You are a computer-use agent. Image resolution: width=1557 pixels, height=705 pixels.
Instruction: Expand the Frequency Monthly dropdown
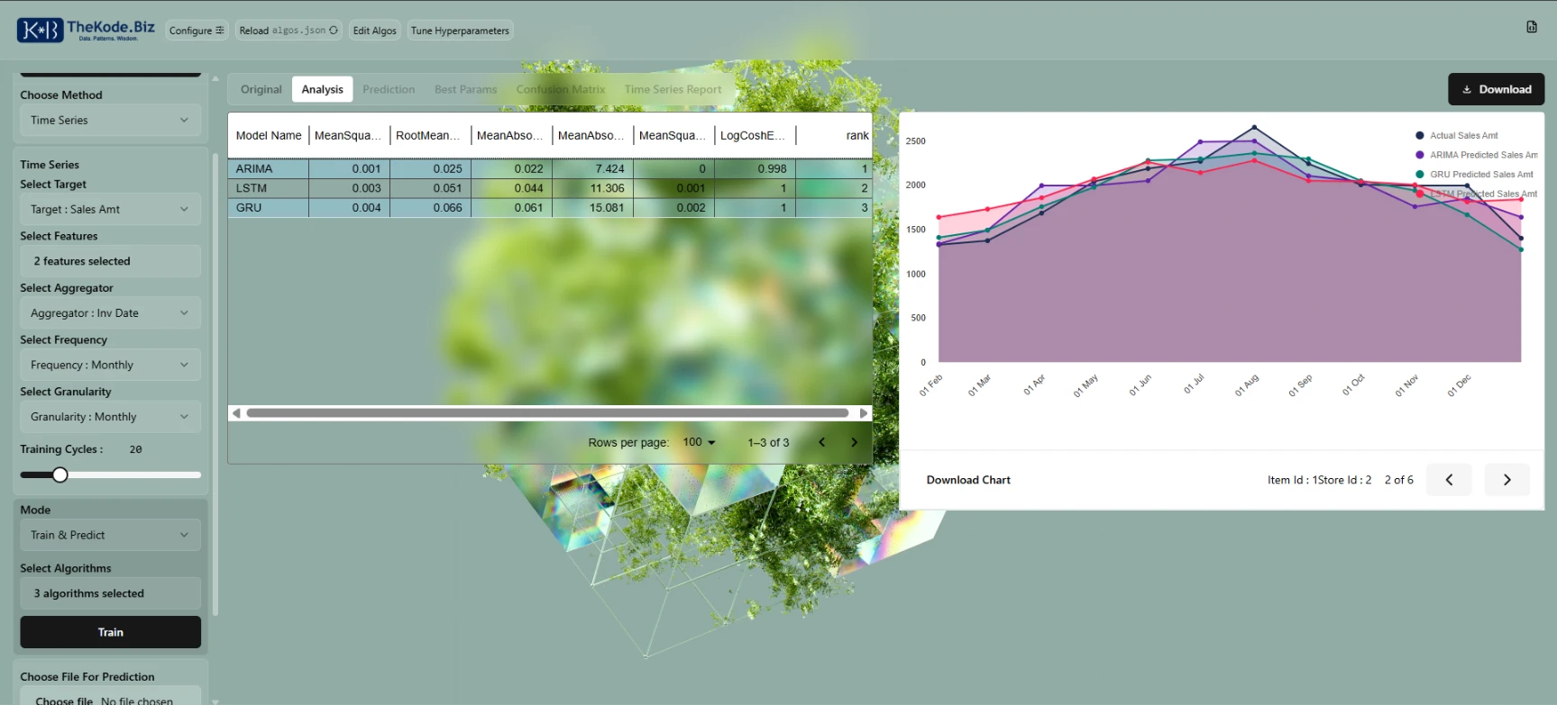pos(110,366)
